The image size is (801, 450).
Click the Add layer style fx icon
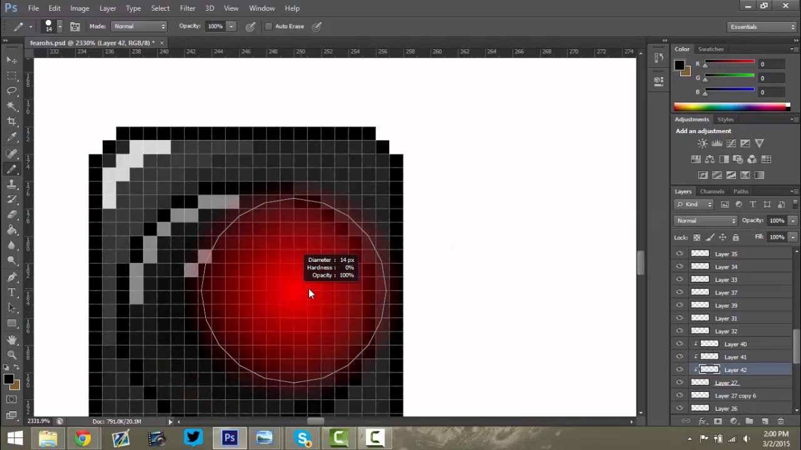click(702, 422)
